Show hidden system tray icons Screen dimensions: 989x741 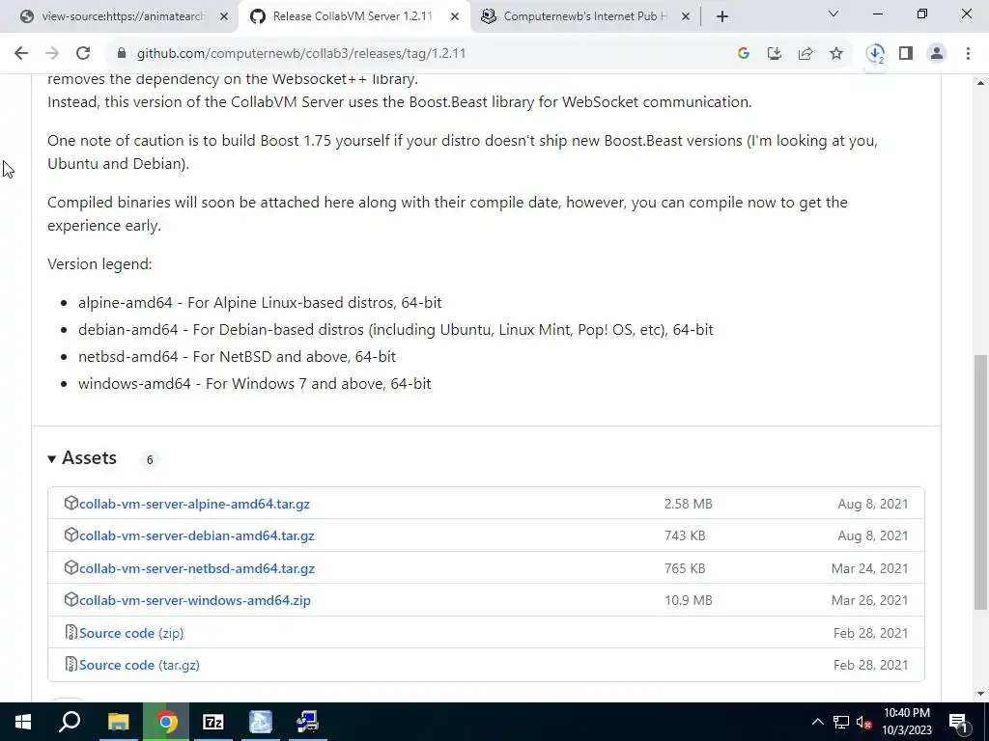click(x=817, y=722)
